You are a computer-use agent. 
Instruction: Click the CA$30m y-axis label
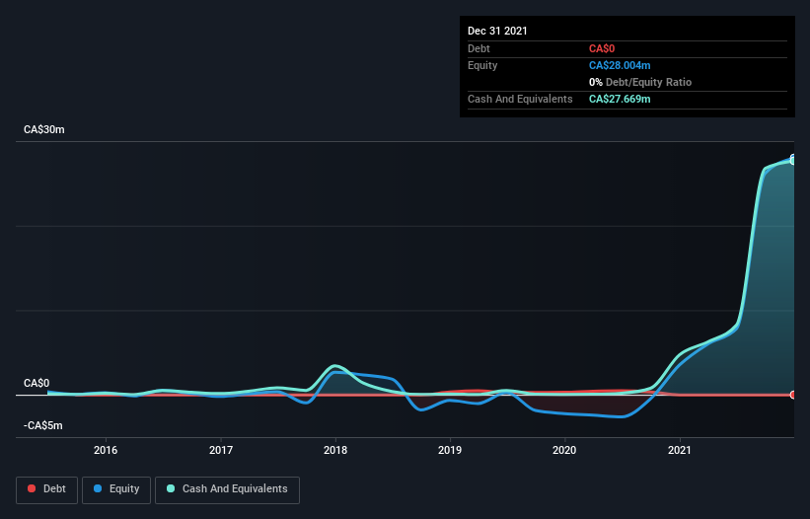44,129
